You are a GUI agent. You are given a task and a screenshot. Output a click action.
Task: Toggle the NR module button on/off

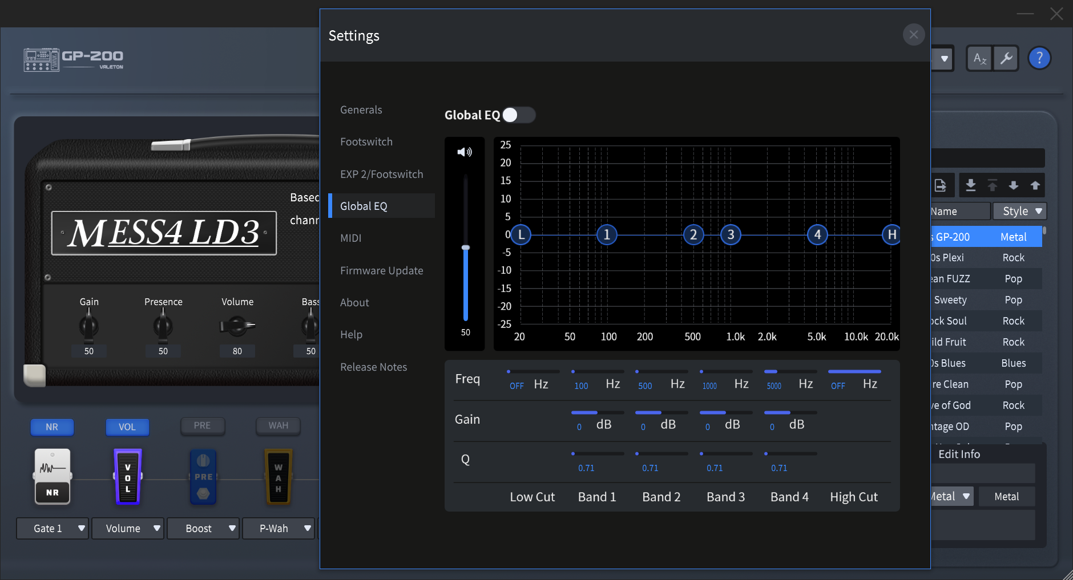point(52,427)
